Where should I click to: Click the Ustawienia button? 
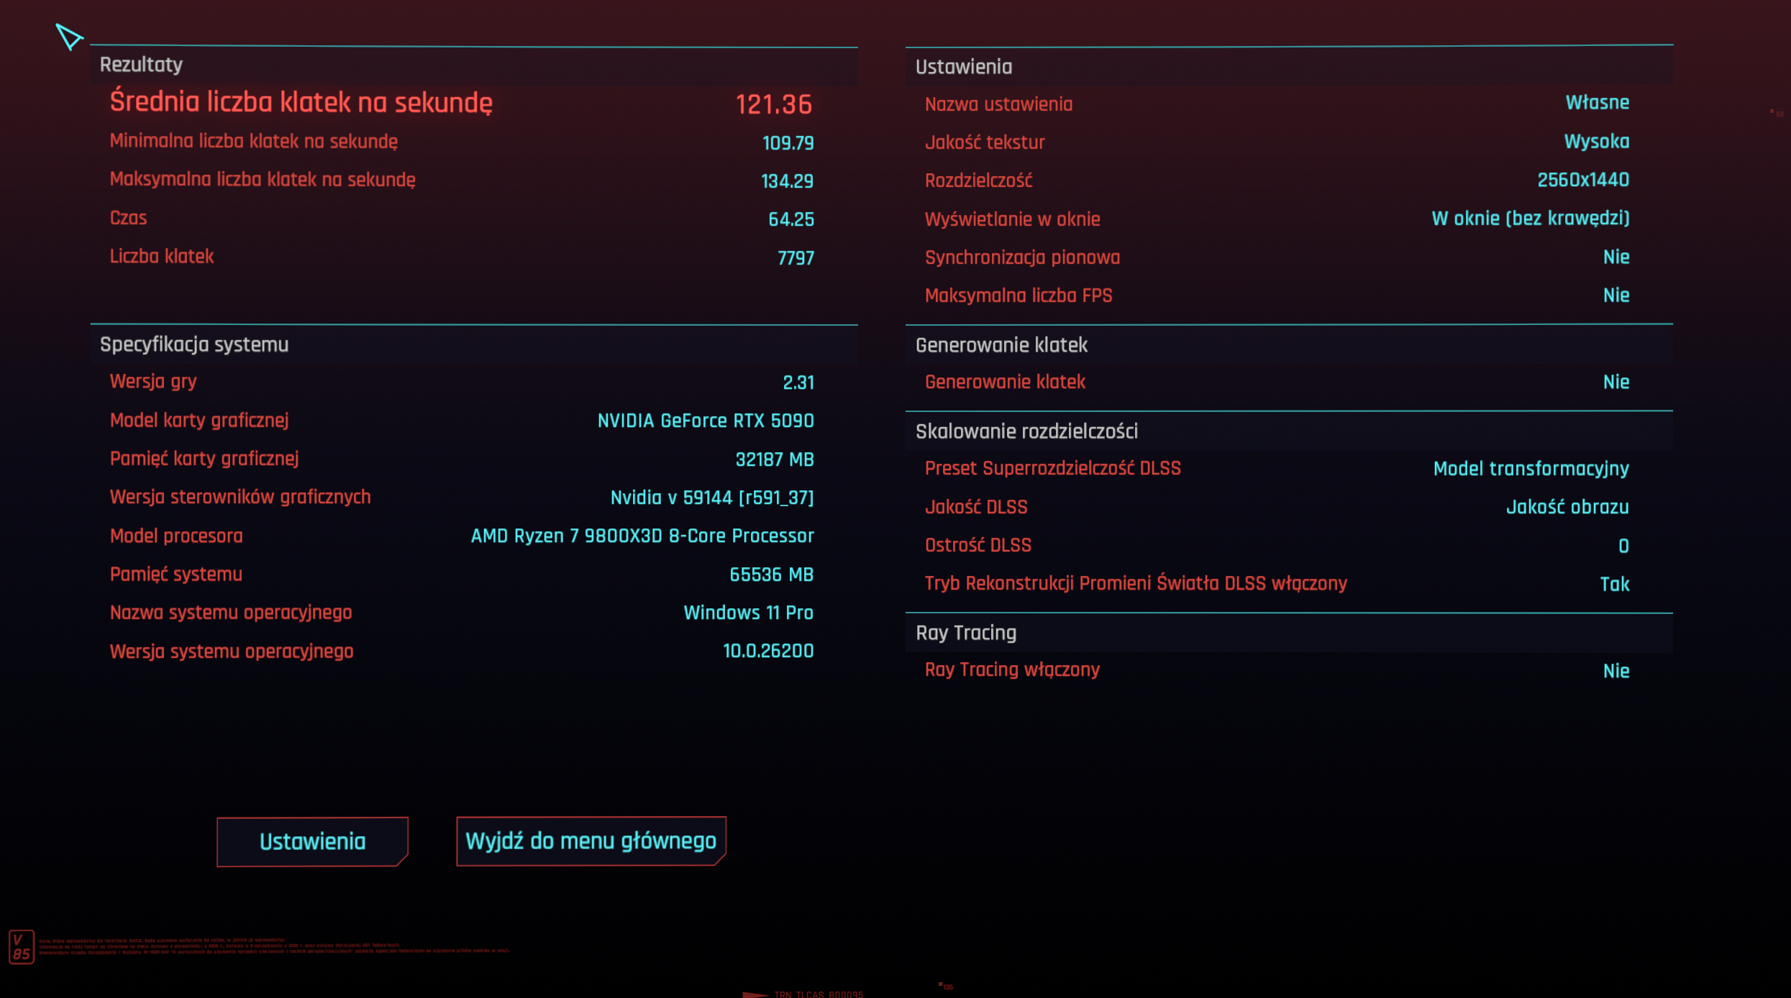coord(312,841)
